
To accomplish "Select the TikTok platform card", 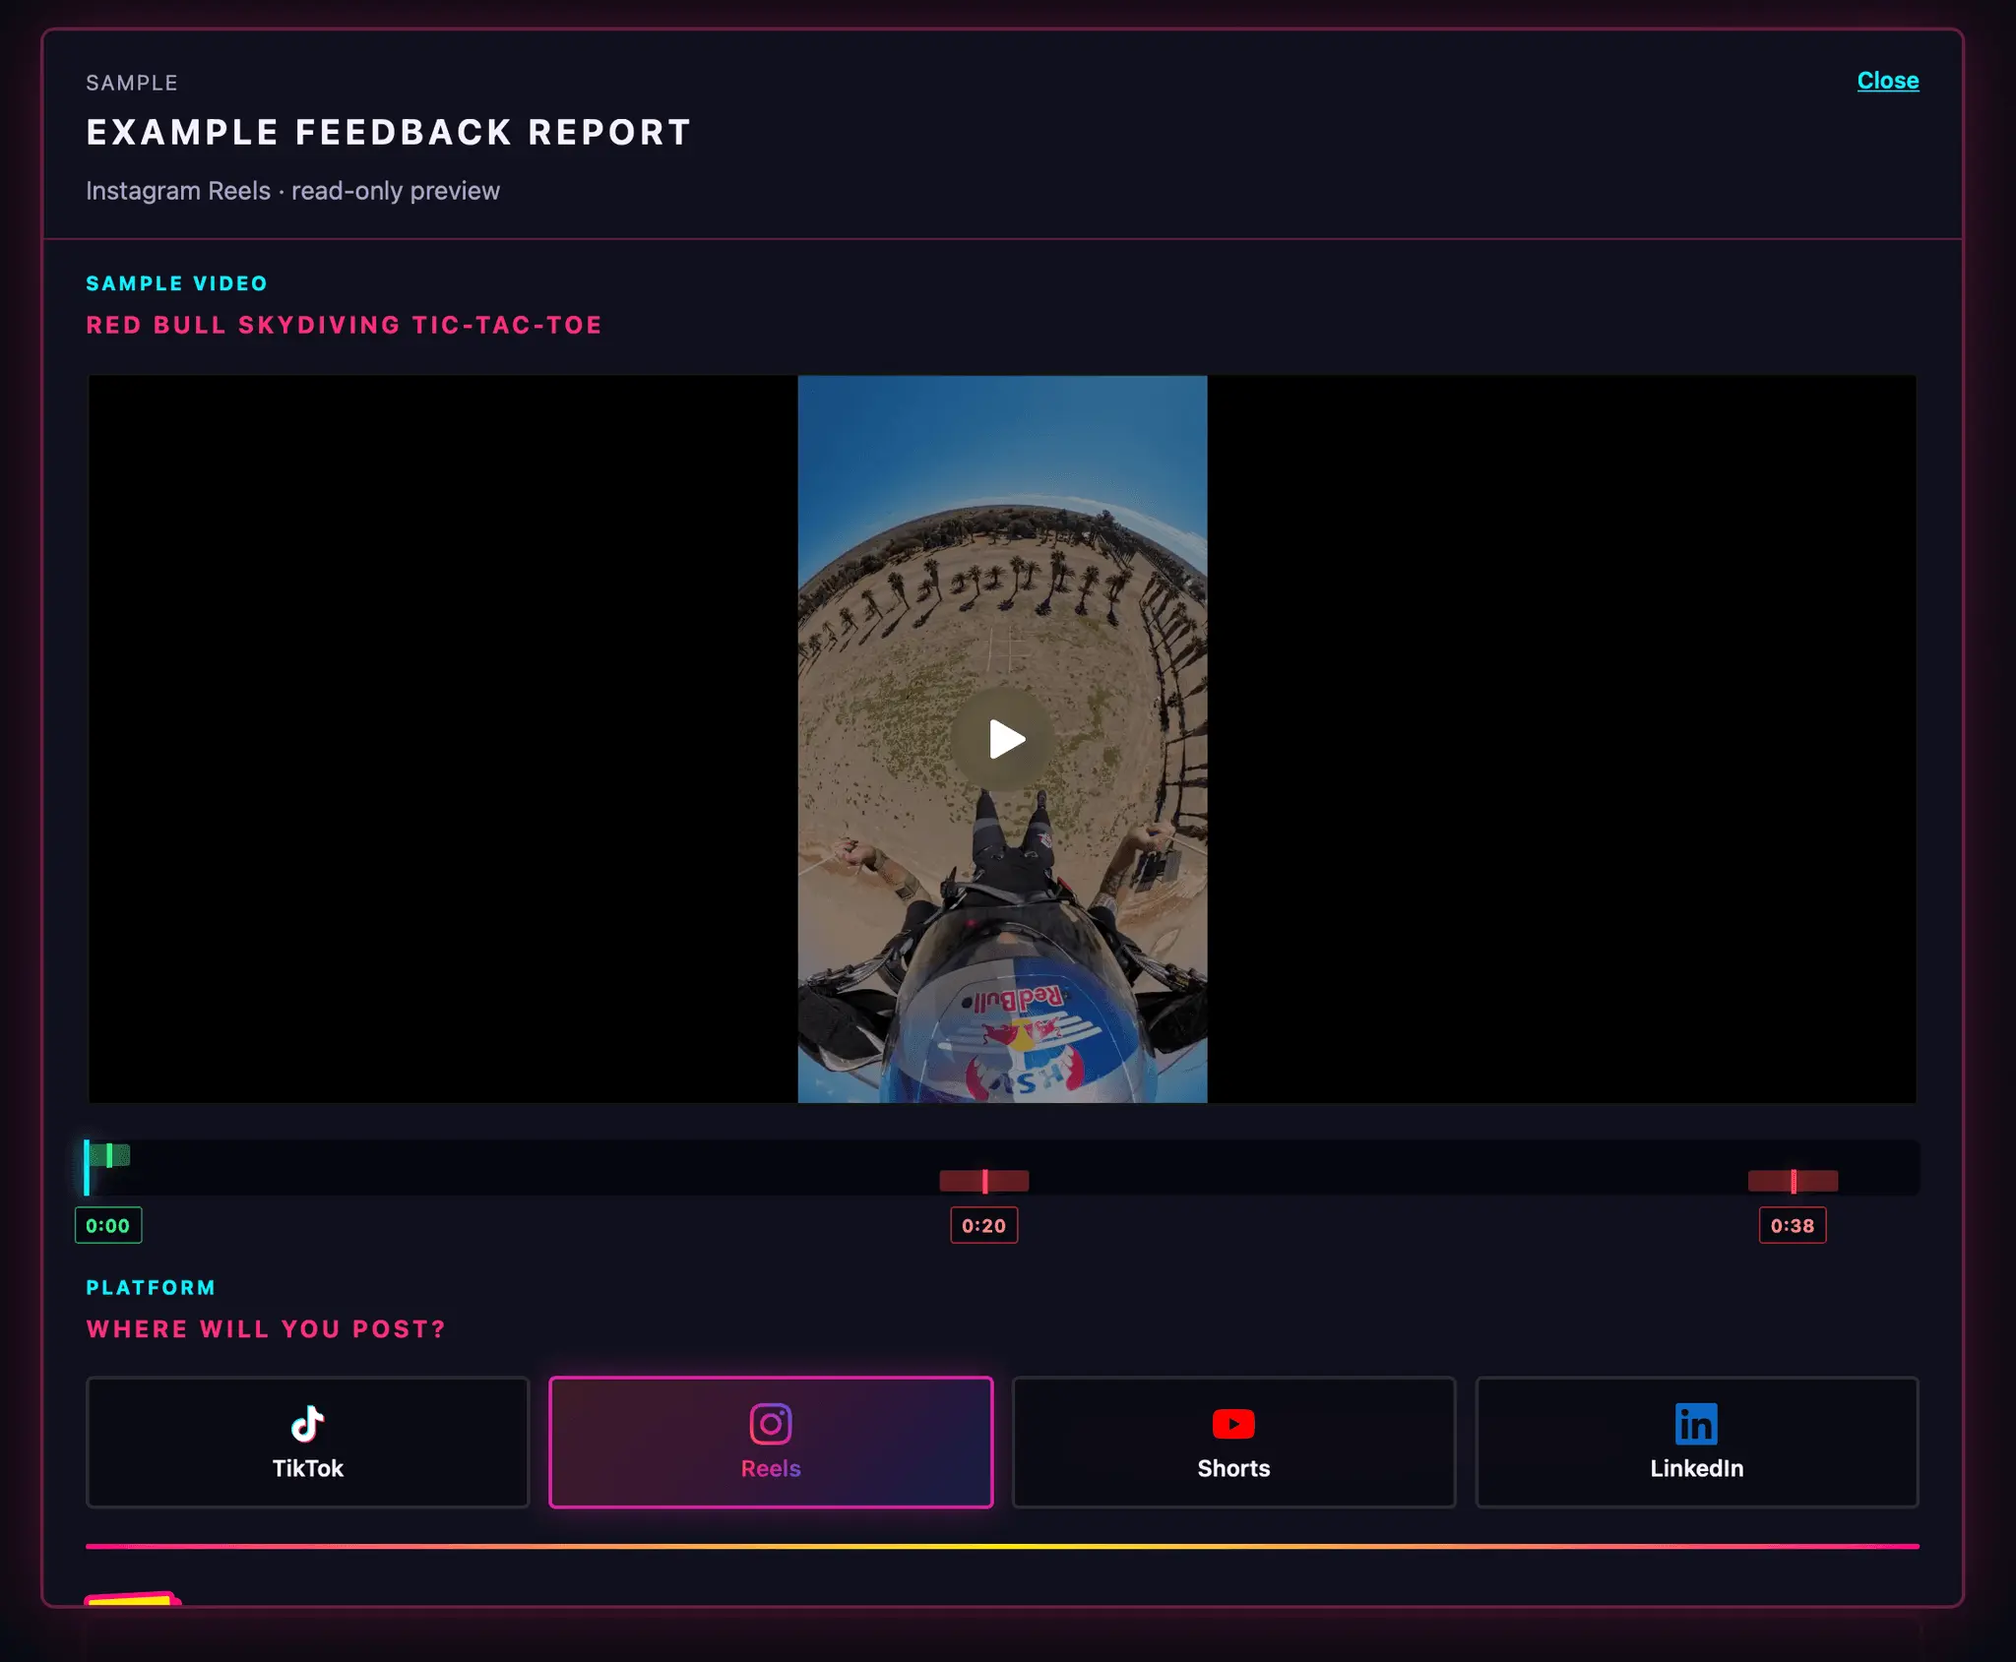I will (x=307, y=1442).
